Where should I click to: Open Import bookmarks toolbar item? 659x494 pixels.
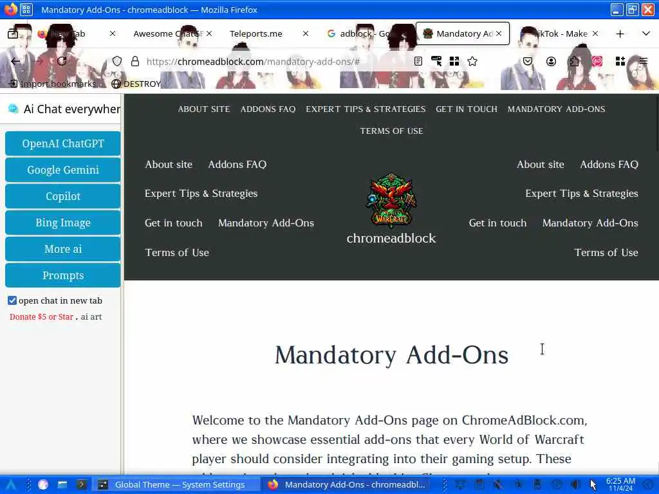pyautogui.click(x=55, y=84)
